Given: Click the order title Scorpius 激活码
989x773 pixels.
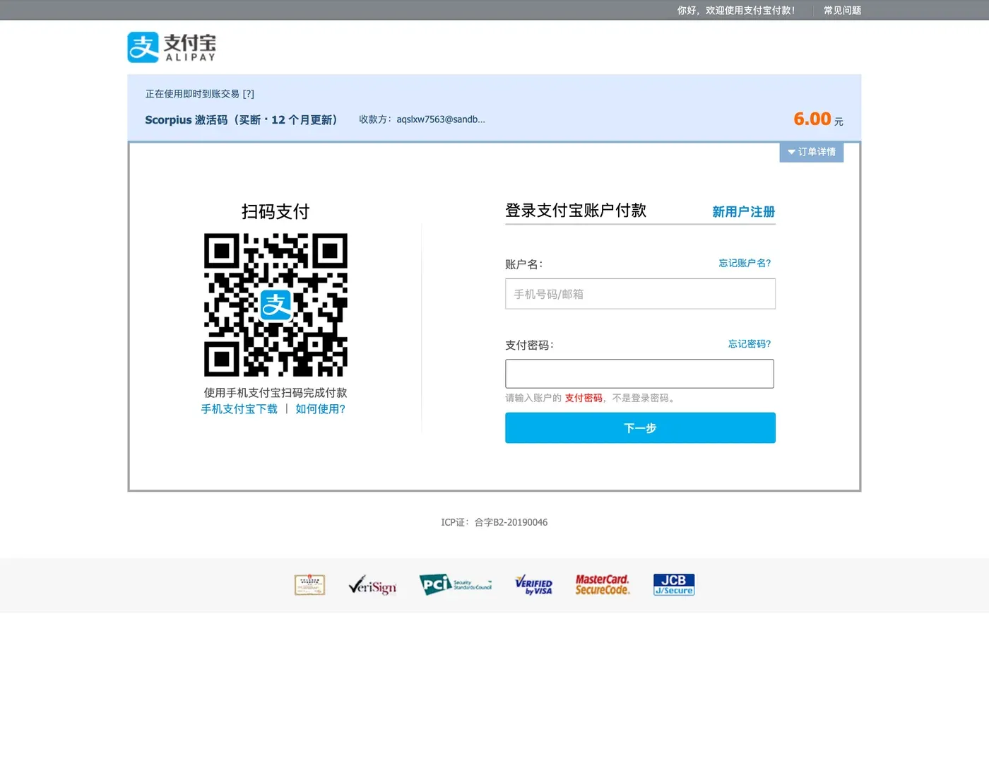Looking at the screenshot, I should coord(241,120).
